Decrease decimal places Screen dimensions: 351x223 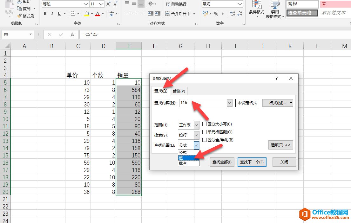[x=240, y=14]
